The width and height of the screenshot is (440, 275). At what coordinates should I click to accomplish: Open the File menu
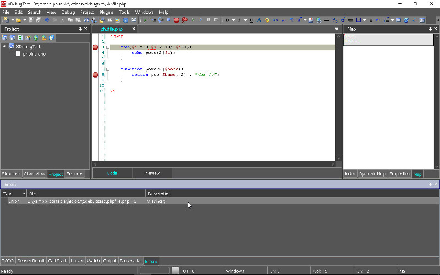click(x=6, y=12)
